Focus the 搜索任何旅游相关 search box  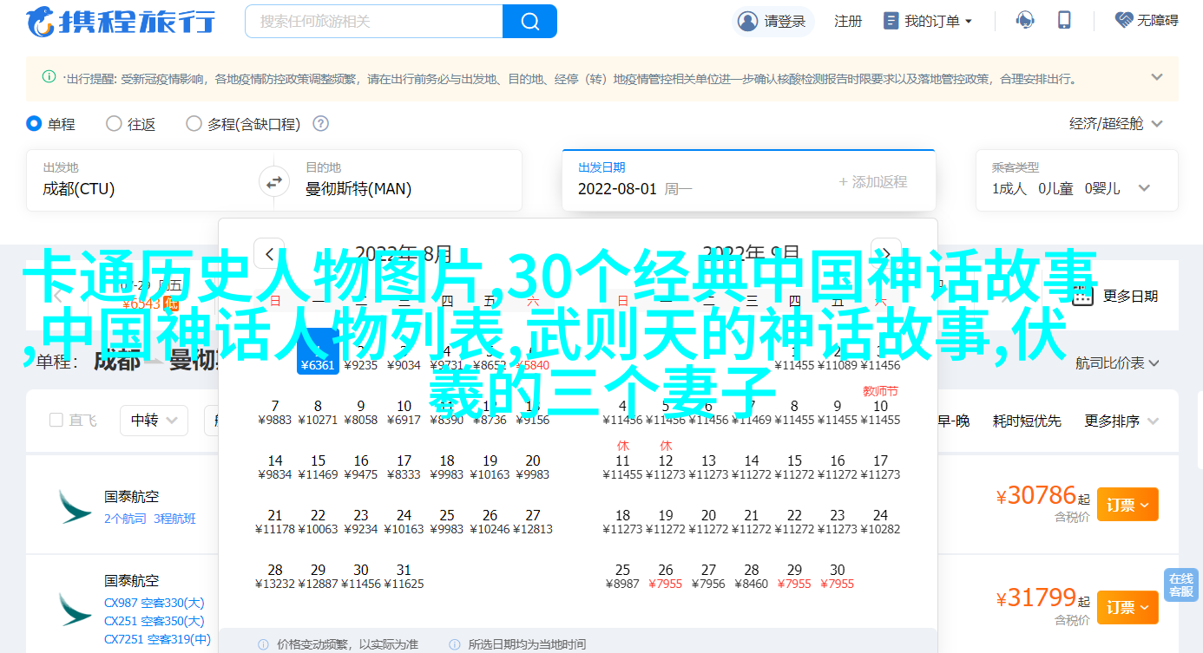pyautogui.click(x=374, y=21)
